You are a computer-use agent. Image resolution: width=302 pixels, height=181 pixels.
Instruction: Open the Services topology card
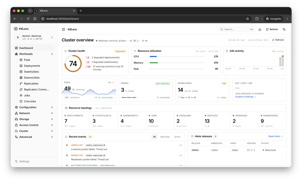(x=216, y=121)
